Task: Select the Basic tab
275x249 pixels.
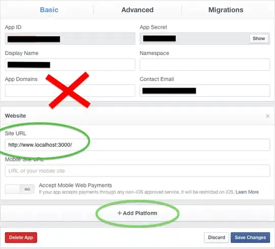Action: pyautogui.click(x=49, y=10)
